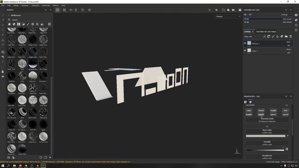This screenshot has height=168, width=299.
Task: Hide Fill layer 1 using eye icon
Action: pos(245,43)
